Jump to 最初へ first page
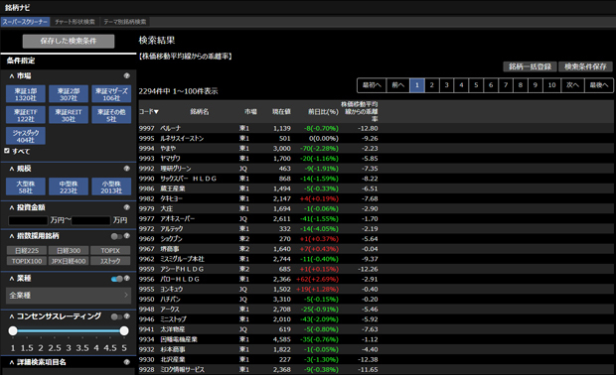 pos(372,85)
